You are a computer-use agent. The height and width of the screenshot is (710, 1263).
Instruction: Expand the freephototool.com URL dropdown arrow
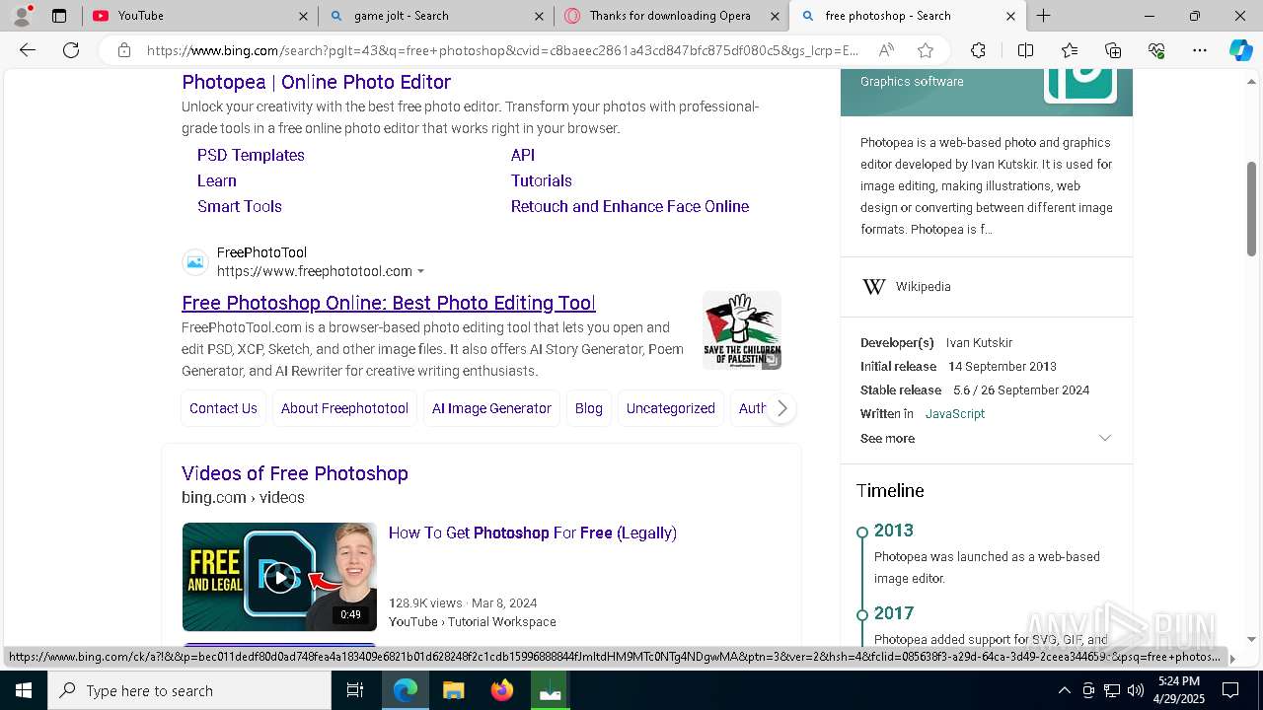coord(421,271)
